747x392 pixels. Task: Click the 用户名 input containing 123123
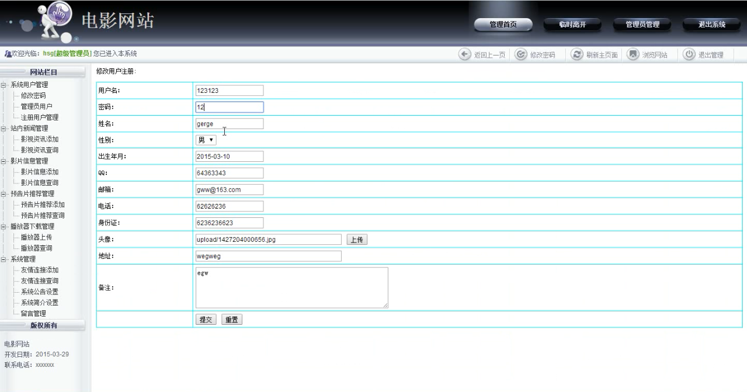pyautogui.click(x=230, y=91)
